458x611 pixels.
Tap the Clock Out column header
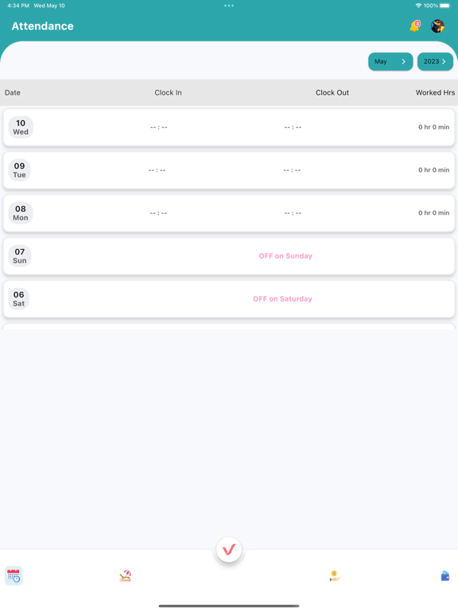[332, 93]
